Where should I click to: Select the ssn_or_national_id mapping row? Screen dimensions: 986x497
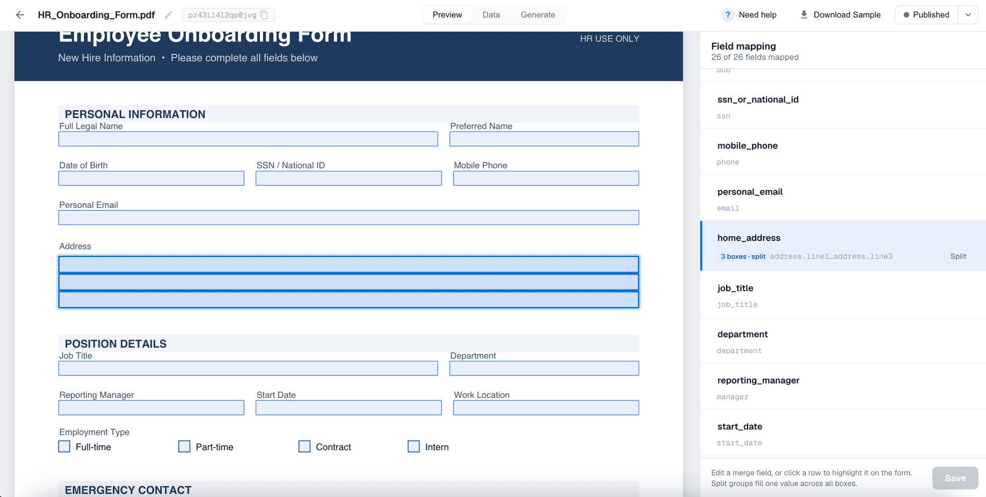843,106
